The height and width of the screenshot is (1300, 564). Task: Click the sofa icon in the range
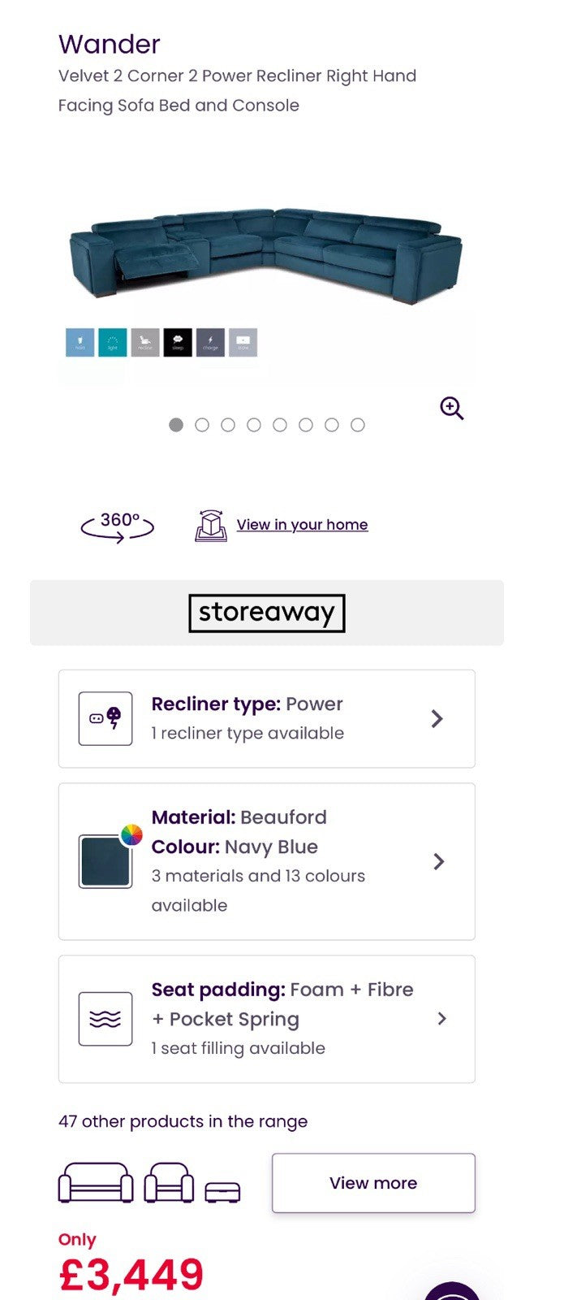[x=96, y=1183]
